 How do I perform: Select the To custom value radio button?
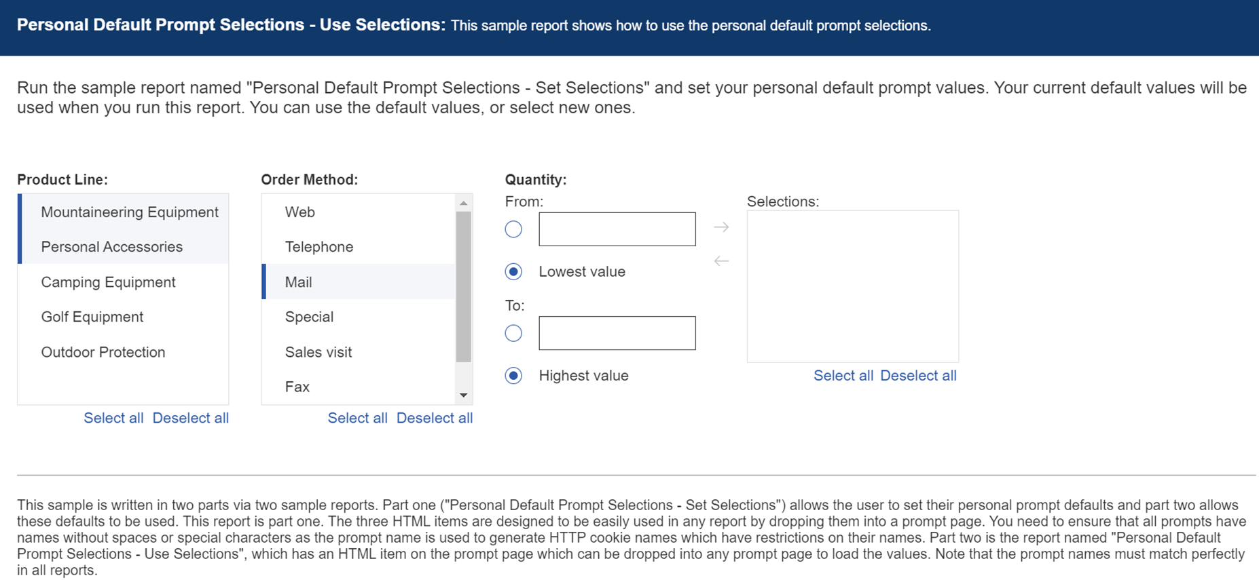coord(513,333)
